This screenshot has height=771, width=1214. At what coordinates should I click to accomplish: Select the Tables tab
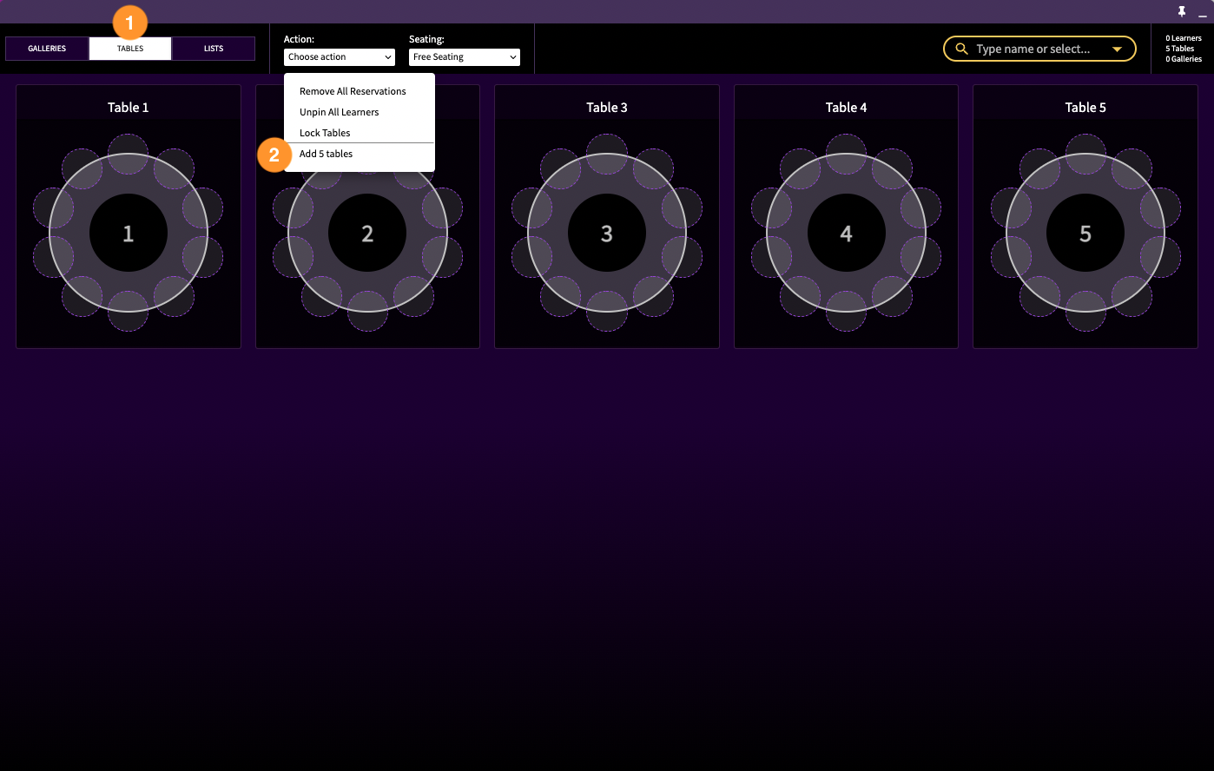pos(130,49)
